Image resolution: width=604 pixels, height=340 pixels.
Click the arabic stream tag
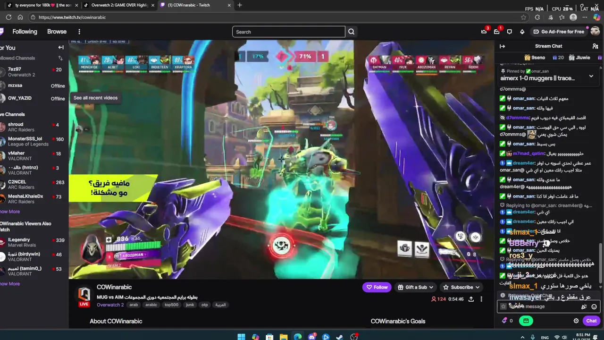point(151,305)
